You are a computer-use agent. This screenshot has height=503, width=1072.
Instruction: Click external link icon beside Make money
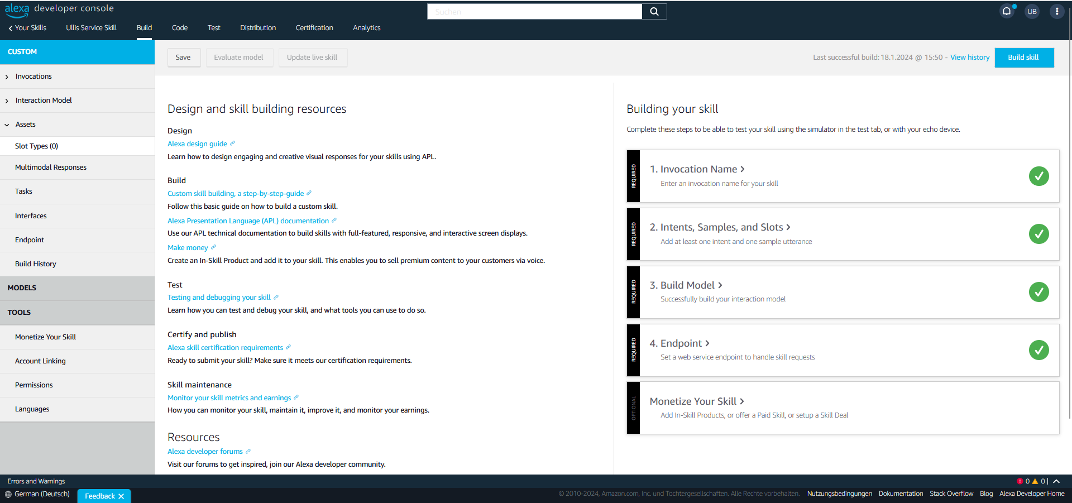click(213, 247)
